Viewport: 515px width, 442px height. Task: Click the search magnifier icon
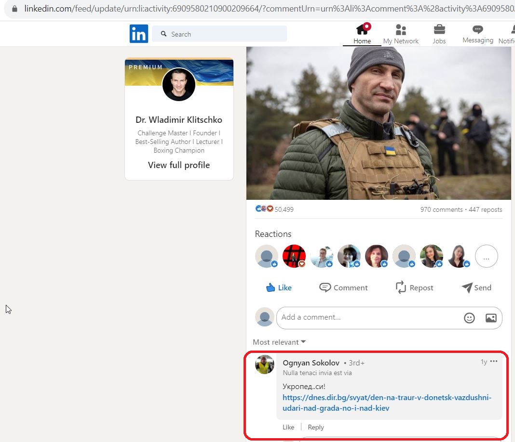pos(163,34)
